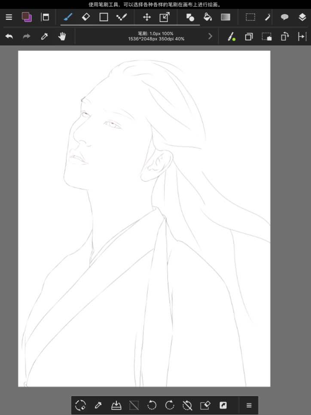Click the rotate canvas icon in toolbar
The image size is (311, 415).
pyautogui.click(x=284, y=37)
